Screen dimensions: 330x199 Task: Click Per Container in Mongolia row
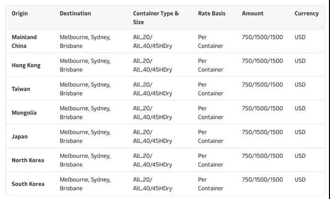coord(211,113)
